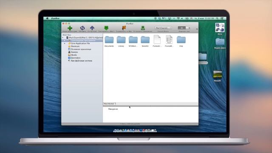Screen dimensions: 272x153
Task: Click the book icon next to iBooks
Action: point(69,55)
